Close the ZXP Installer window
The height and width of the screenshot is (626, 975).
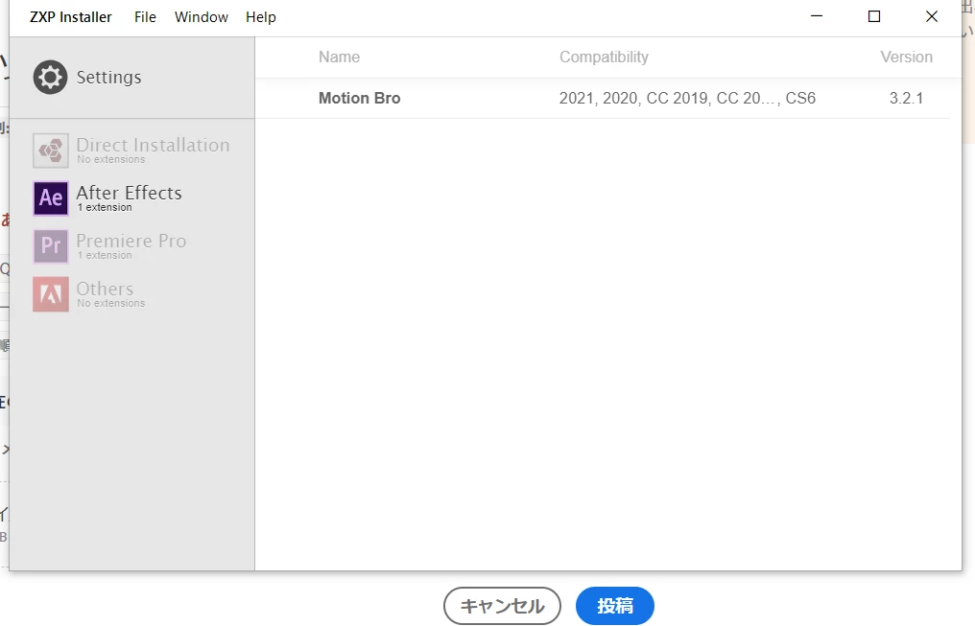[931, 16]
